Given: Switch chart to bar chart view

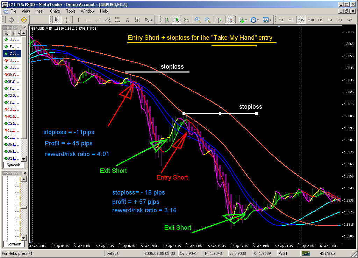Looking at the screenshot, I should click(167, 20).
